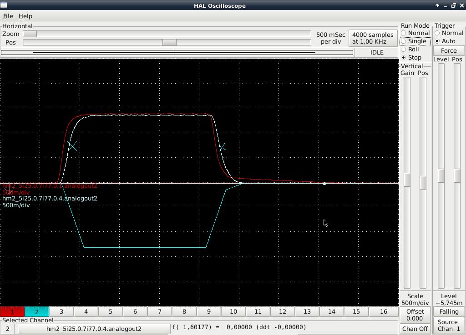The image size is (466, 335).
Task: Click the Scale 500m/div button
Action: coord(415,300)
